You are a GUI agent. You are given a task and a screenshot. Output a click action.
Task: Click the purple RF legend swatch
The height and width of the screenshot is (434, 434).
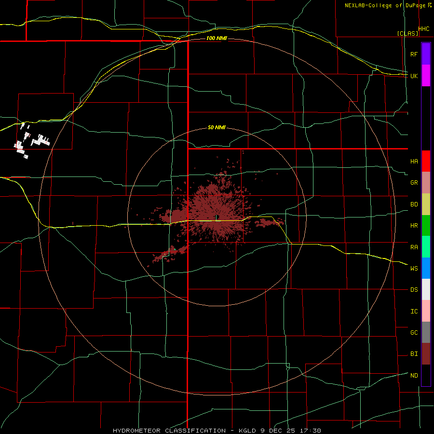pos(426,54)
